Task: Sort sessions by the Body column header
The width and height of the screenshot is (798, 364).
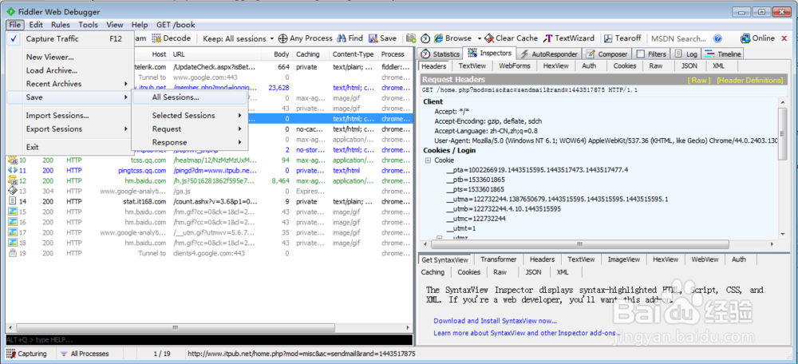Action: click(x=277, y=54)
